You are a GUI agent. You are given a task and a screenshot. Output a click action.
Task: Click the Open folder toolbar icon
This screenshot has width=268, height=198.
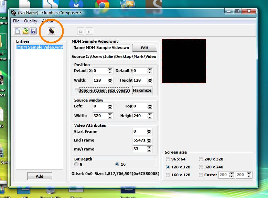[25, 31]
